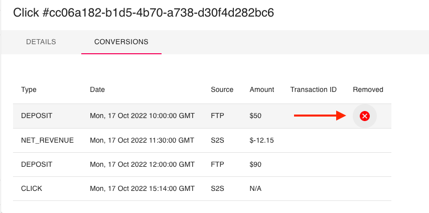Click the Transaction ID column header
The image size is (429, 213).
(313, 89)
